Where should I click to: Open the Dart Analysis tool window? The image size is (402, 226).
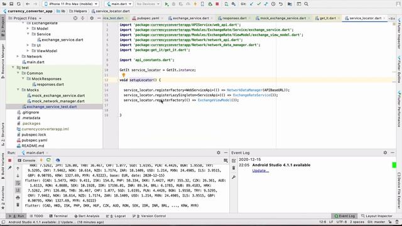pyautogui.click(x=87, y=216)
